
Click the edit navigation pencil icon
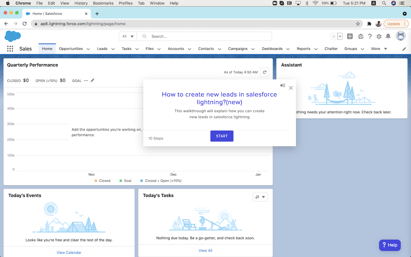point(404,49)
